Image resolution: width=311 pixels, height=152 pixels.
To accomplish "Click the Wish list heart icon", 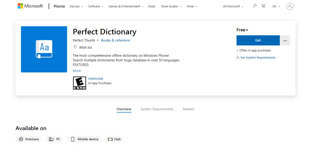I will (x=75, y=47).
